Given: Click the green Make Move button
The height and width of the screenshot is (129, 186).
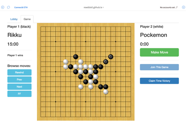Looking at the screenshot, I should coord(159,52).
